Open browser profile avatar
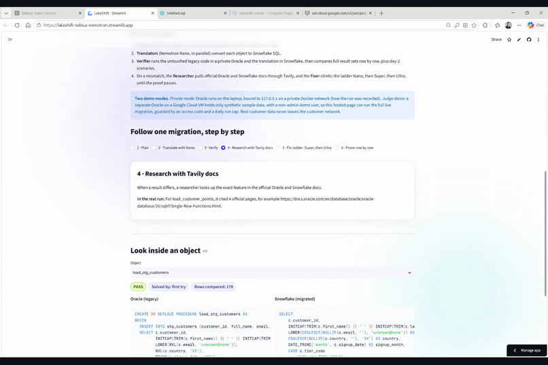548x365 pixels. (x=509, y=25)
